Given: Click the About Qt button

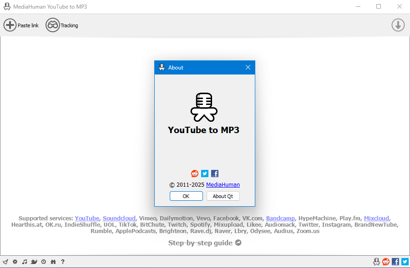Looking at the screenshot, I should click(x=223, y=196).
